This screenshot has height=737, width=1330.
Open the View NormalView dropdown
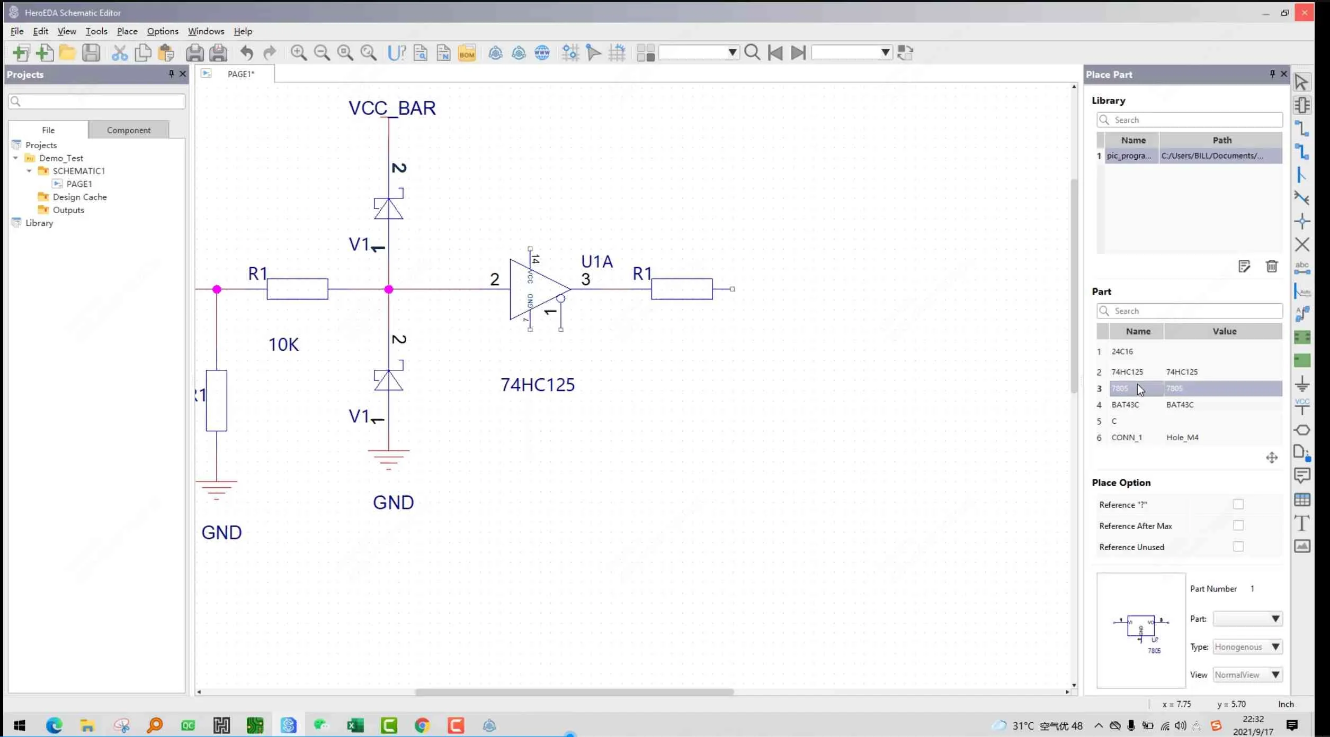pos(1247,675)
